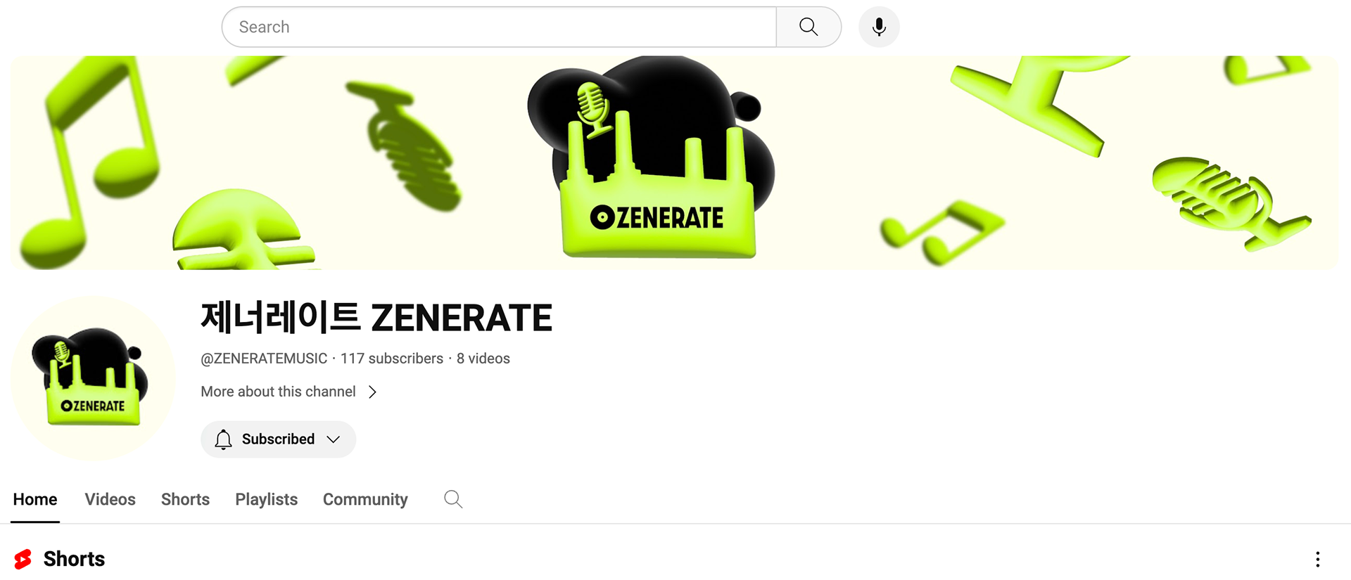Switch to the Videos tab

110,499
